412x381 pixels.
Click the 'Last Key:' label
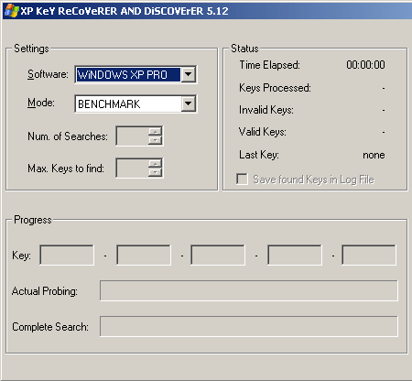(259, 155)
